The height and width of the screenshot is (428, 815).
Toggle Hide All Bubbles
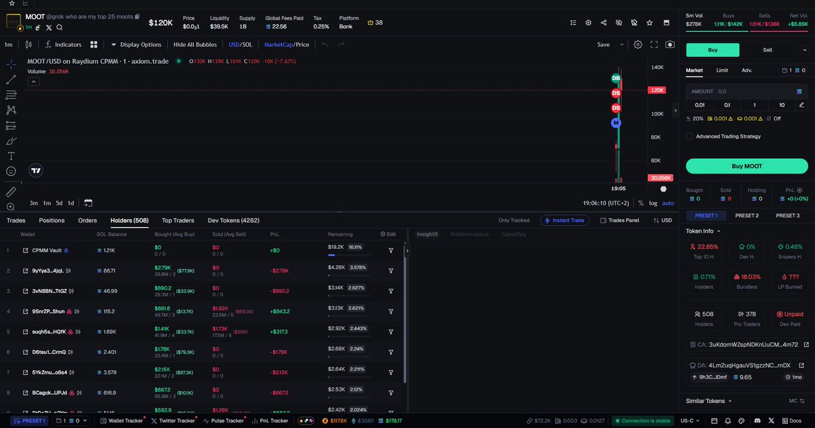(195, 45)
